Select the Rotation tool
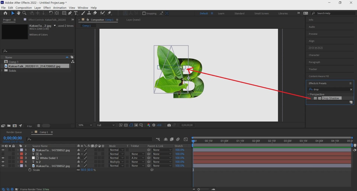Image resolution: width=357 pixels, height=191 pixels. (x=51, y=13)
